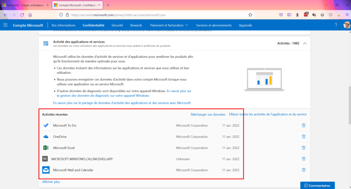Select the Confidentialité menu item
Screen dimensions: 351x189
coord(93,25)
